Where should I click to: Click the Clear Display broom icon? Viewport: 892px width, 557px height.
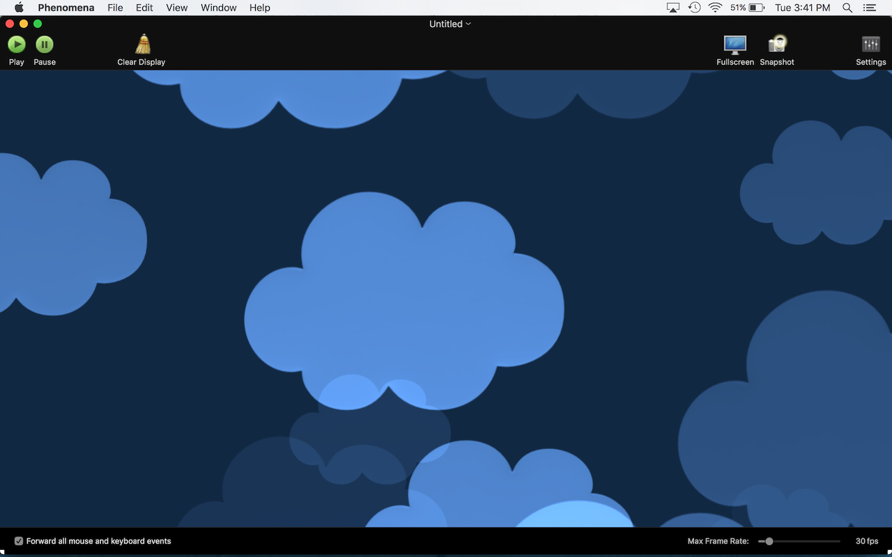coord(142,44)
